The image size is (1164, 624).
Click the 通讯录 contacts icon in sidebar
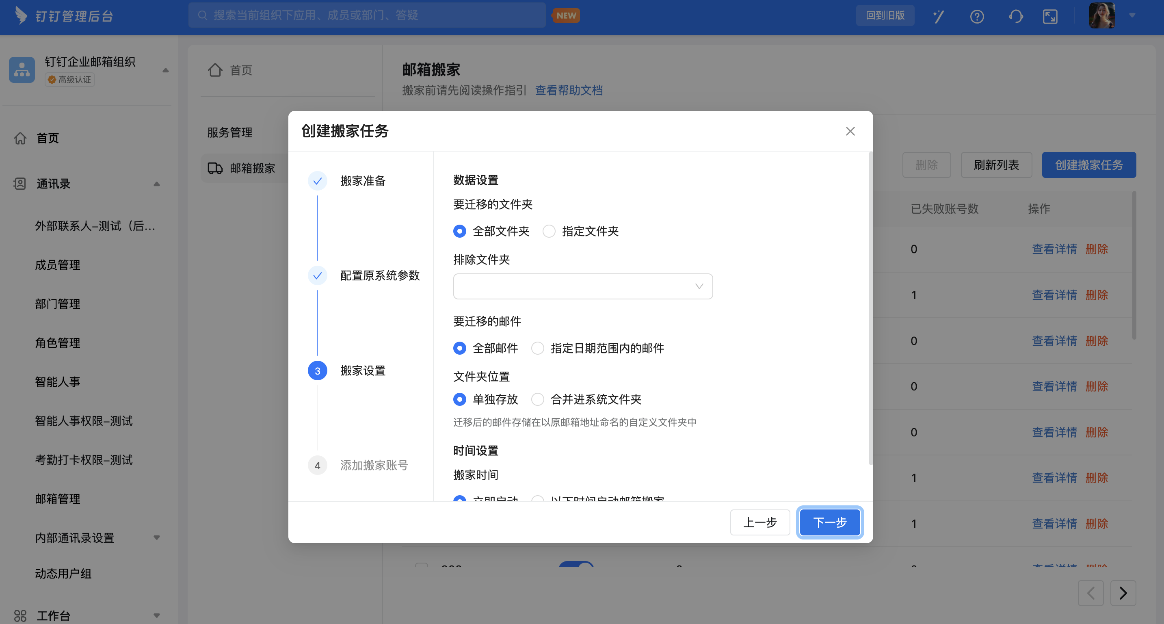(x=20, y=184)
